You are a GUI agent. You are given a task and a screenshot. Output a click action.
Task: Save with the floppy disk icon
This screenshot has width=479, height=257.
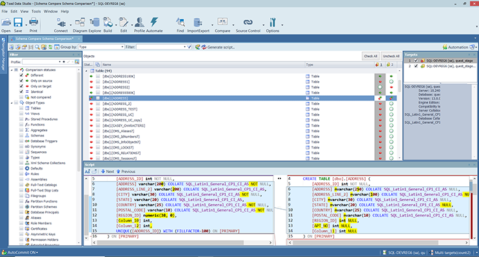(x=18, y=22)
